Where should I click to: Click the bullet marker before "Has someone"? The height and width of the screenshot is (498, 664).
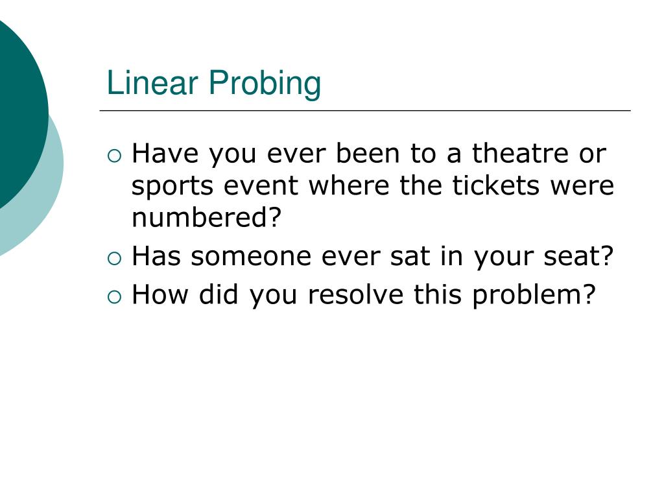[x=114, y=259]
